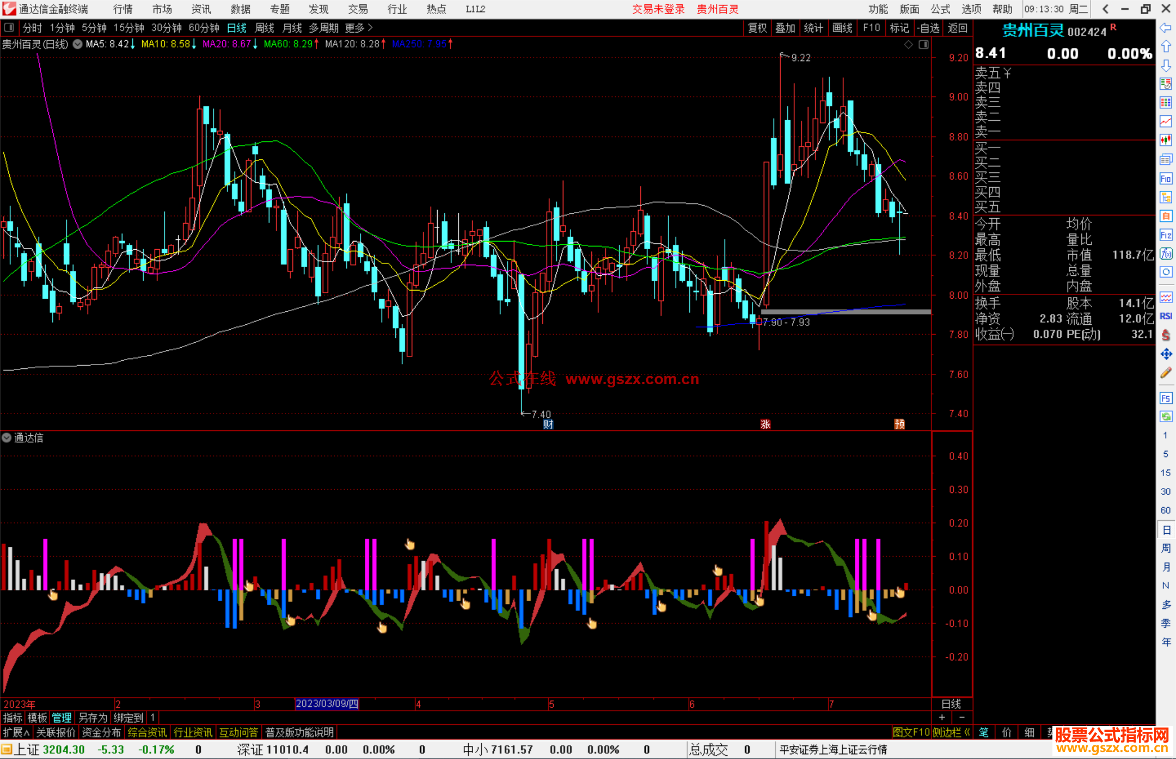Click the line chart trend sidebar icon
1176x759 pixels.
(x=1166, y=121)
